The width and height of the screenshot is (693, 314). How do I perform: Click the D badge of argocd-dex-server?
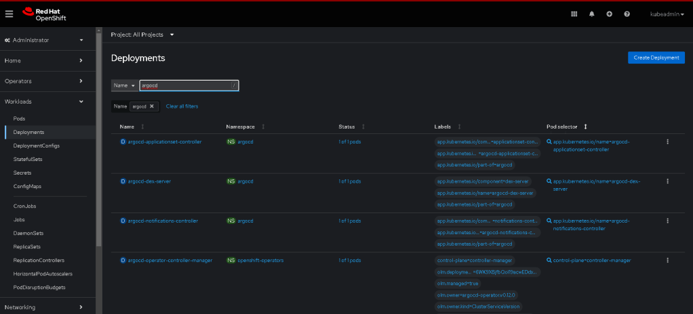[123, 181]
